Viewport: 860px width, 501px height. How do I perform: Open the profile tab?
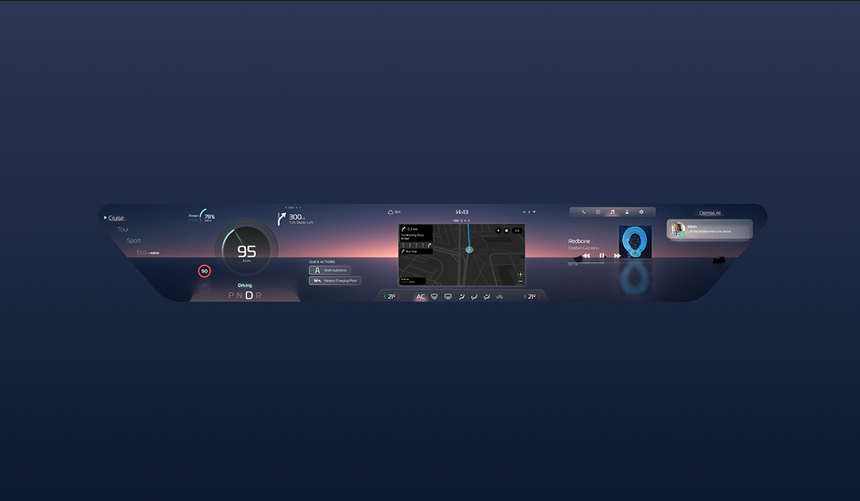coord(627,211)
